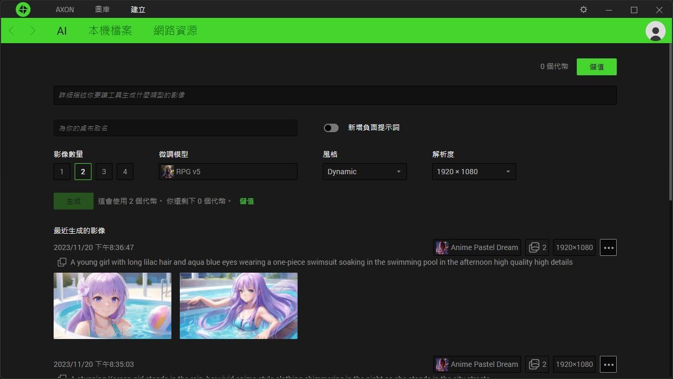
Task: Select 3 as the image count
Action: click(104, 171)
